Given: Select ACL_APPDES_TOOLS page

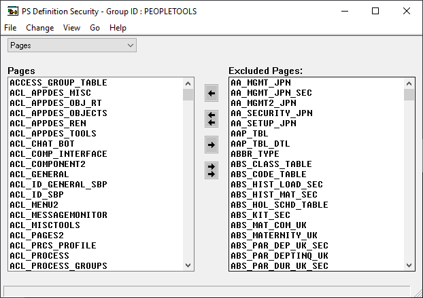Looking at the screenshot, I should click(96, 134).
